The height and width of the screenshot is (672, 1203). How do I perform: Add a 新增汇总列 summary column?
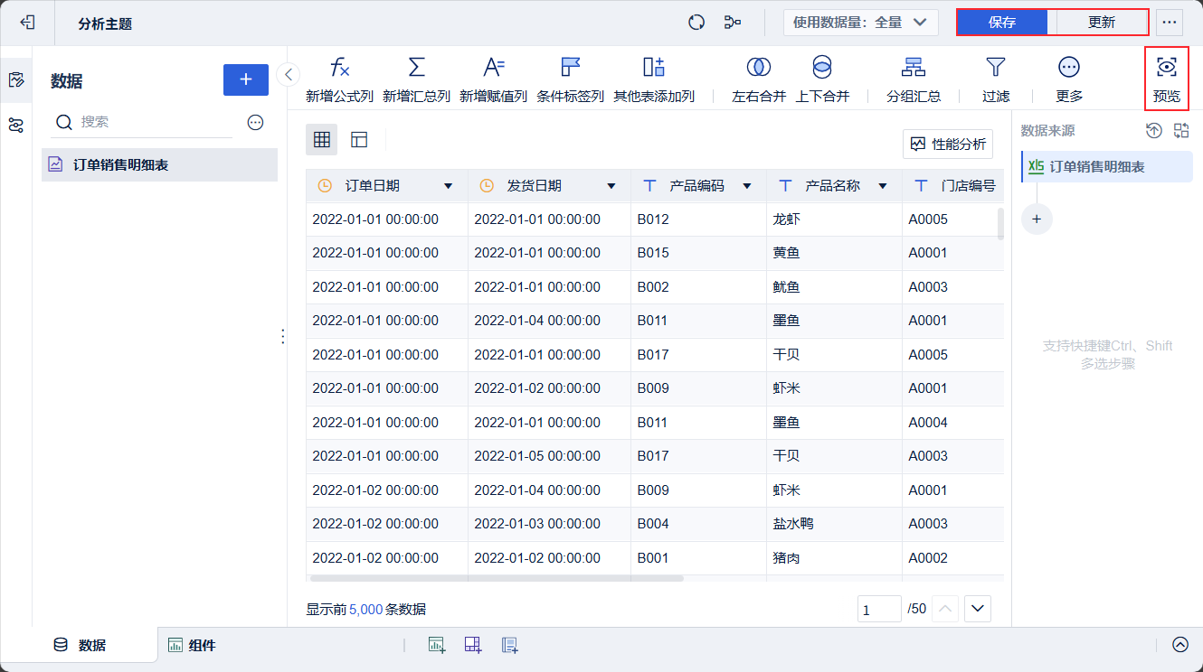(x=416, y=79)
